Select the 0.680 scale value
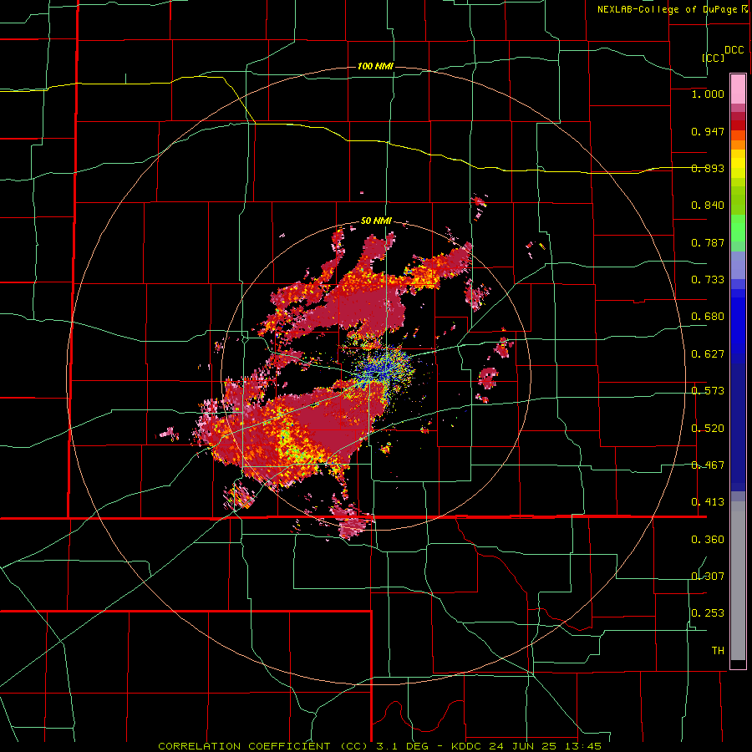Image resolution: width=752 pixels, height=752 pixels. click(708, 317)
